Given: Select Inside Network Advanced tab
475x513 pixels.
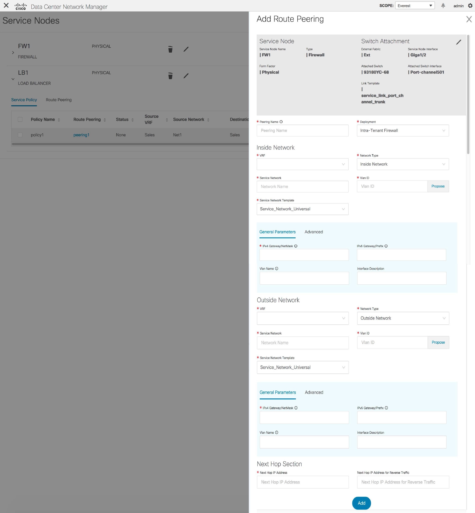Looking at the screenshot, I should [314, 232].
